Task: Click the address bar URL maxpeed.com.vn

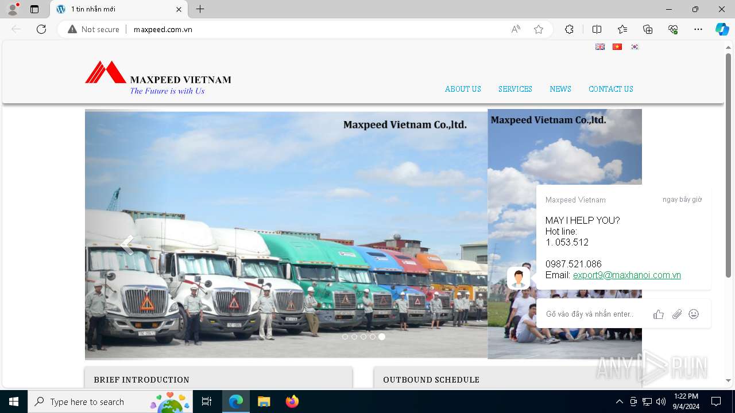Action: coord(163,29)
